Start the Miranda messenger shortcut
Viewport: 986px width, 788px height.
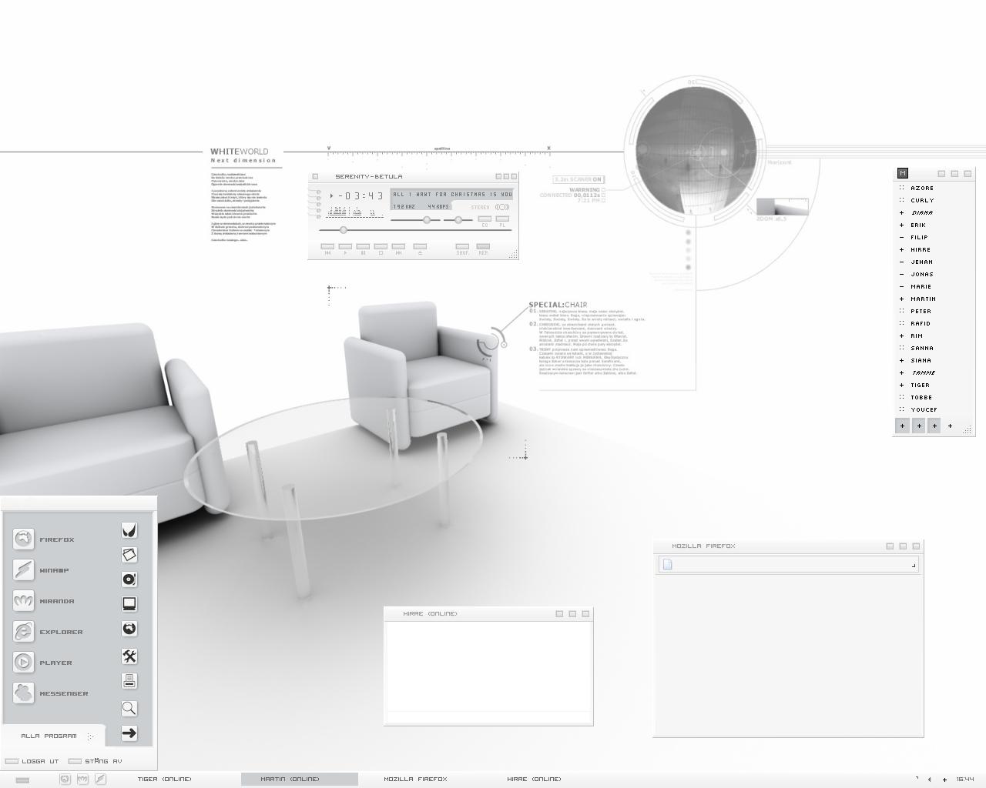click(x=45, y=600)
